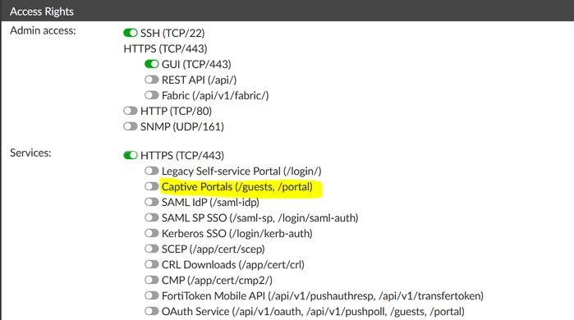
Task: Enable the Fabric (/api/v1/fabric/) toggle
Action: click(152, 95)
